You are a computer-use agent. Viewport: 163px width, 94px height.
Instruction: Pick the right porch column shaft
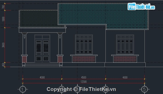click(60, 44)
